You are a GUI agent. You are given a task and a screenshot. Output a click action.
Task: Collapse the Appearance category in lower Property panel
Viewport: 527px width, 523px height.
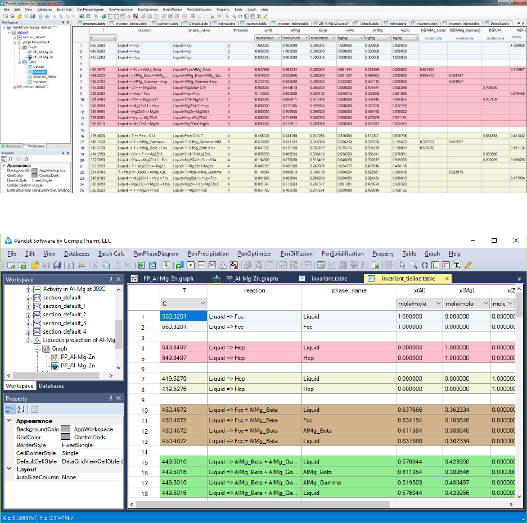pos(9,421)
